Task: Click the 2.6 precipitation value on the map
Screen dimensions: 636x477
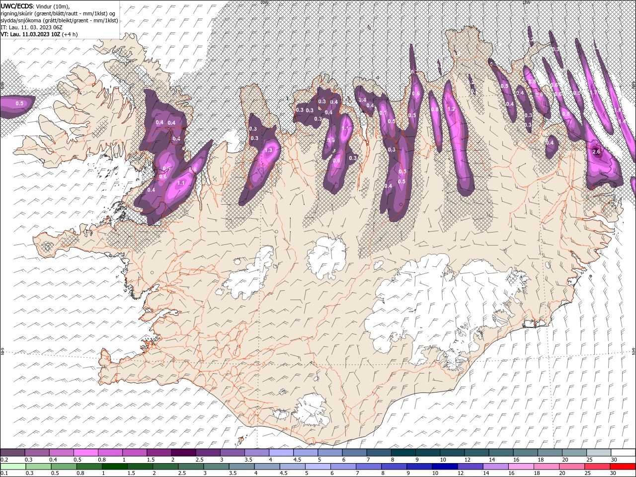Action: (x=597, y=152)
